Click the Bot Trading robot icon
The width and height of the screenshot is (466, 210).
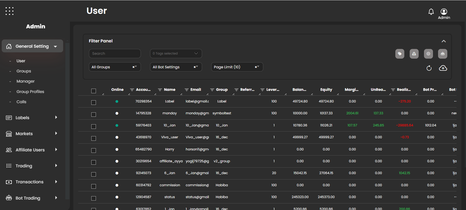pyautogui.click(x=9, y=198)
